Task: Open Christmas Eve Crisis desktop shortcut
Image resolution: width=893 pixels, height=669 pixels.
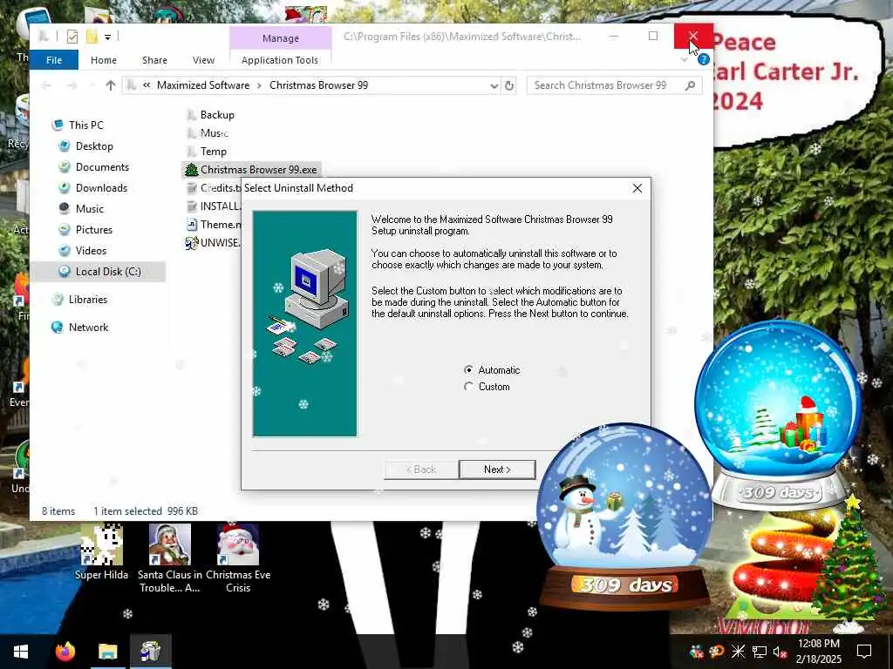Action: click(238, 558)
